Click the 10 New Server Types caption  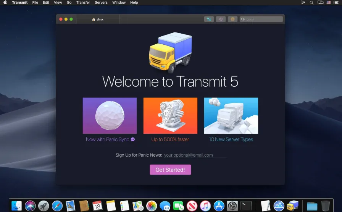point(231,139)
